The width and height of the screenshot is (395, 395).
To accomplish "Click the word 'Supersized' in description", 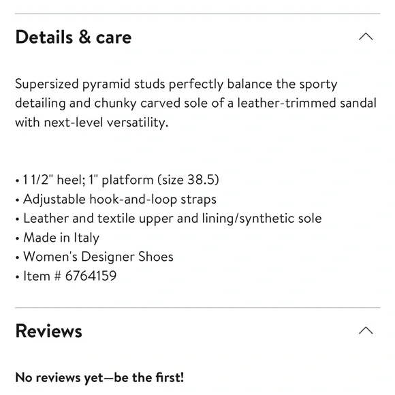I will click(x=47, y=84).
